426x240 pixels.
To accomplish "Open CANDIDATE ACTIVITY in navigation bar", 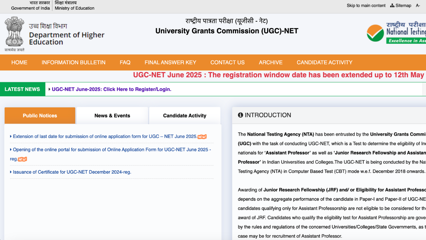I will [x=324, y=62].
